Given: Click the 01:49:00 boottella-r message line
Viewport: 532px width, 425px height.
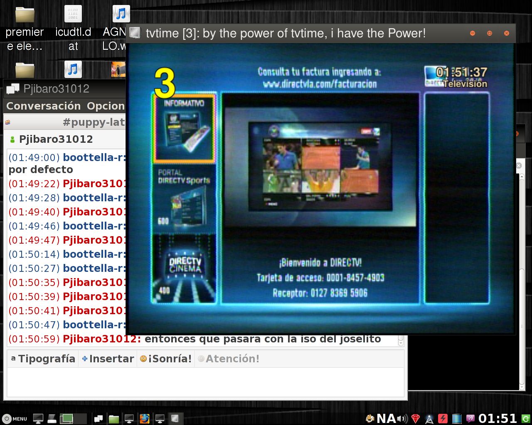Looking at the screenshot, I should click(x=67, y=157).
